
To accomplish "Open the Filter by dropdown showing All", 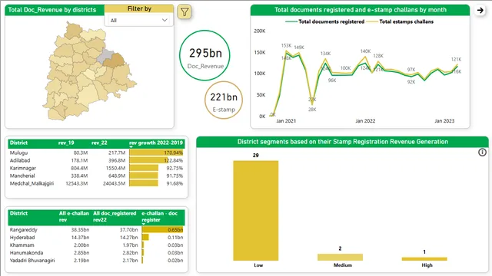I will [x=138, y=21].
